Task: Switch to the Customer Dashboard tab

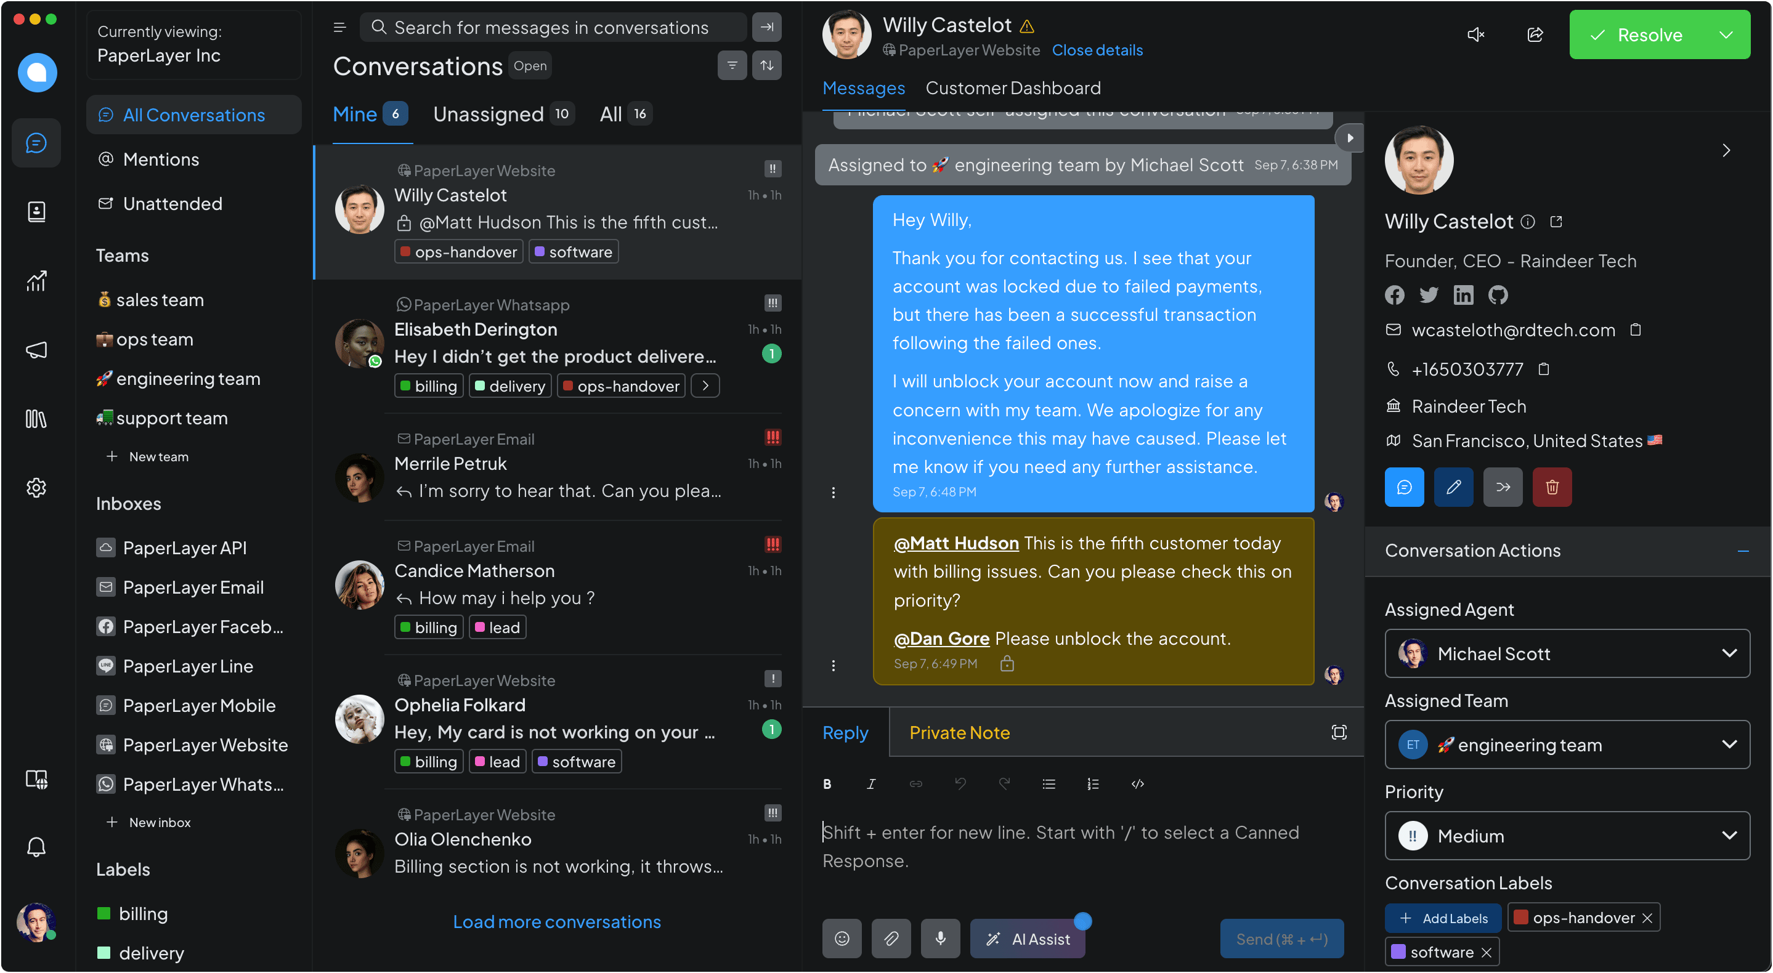Action: (x=1010, y=87)
